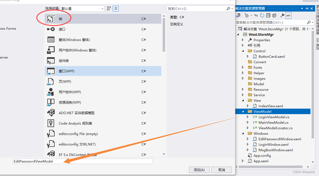Switch template list to small icons view
Image resolution: width=319 pixels, height=176 pixels.
[x=109, y=9]
